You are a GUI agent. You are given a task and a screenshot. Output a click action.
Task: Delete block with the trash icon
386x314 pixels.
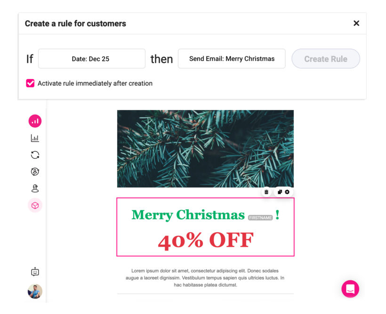266,192
